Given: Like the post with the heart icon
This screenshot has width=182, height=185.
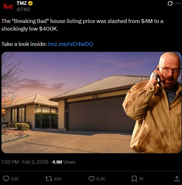Looking at the screenshot, I should click(x=91, y=179).
